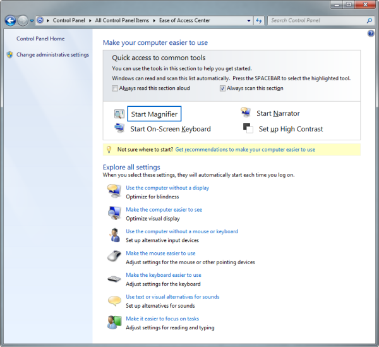Click icon for computer without a display
Image resolution: width=379 pixels, height=347 pixels.
[114, 191]
